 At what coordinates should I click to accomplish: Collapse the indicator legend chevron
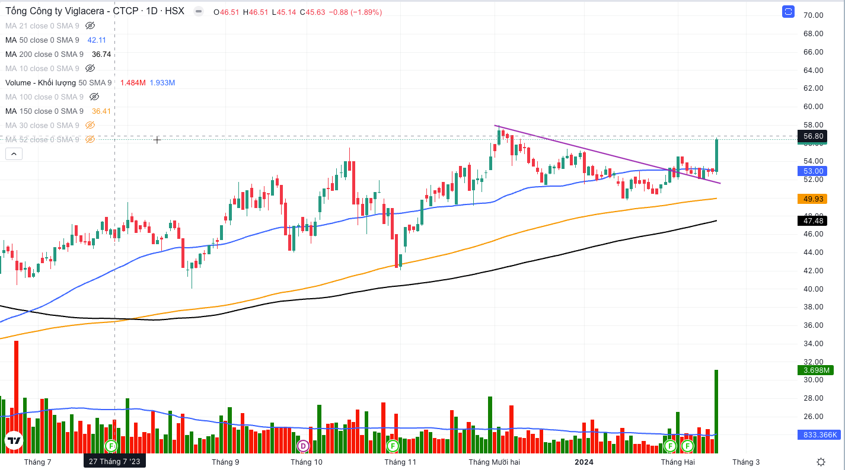pos(14,154)
